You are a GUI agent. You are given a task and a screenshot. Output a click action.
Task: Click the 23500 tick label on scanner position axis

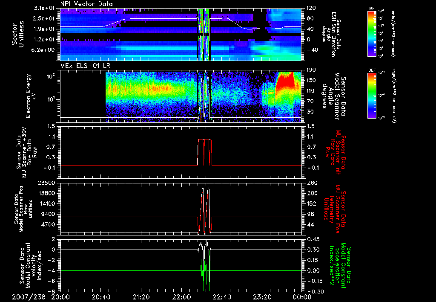coord(47,183)
